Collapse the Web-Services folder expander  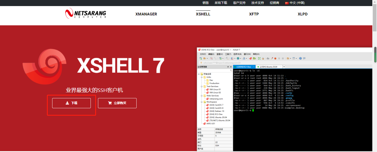tap(202, 96)
